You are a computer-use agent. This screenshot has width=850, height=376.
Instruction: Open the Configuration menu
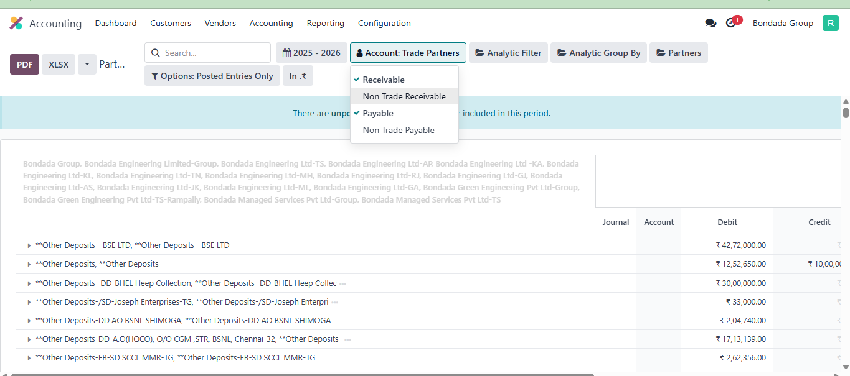[x=384, y=23]
